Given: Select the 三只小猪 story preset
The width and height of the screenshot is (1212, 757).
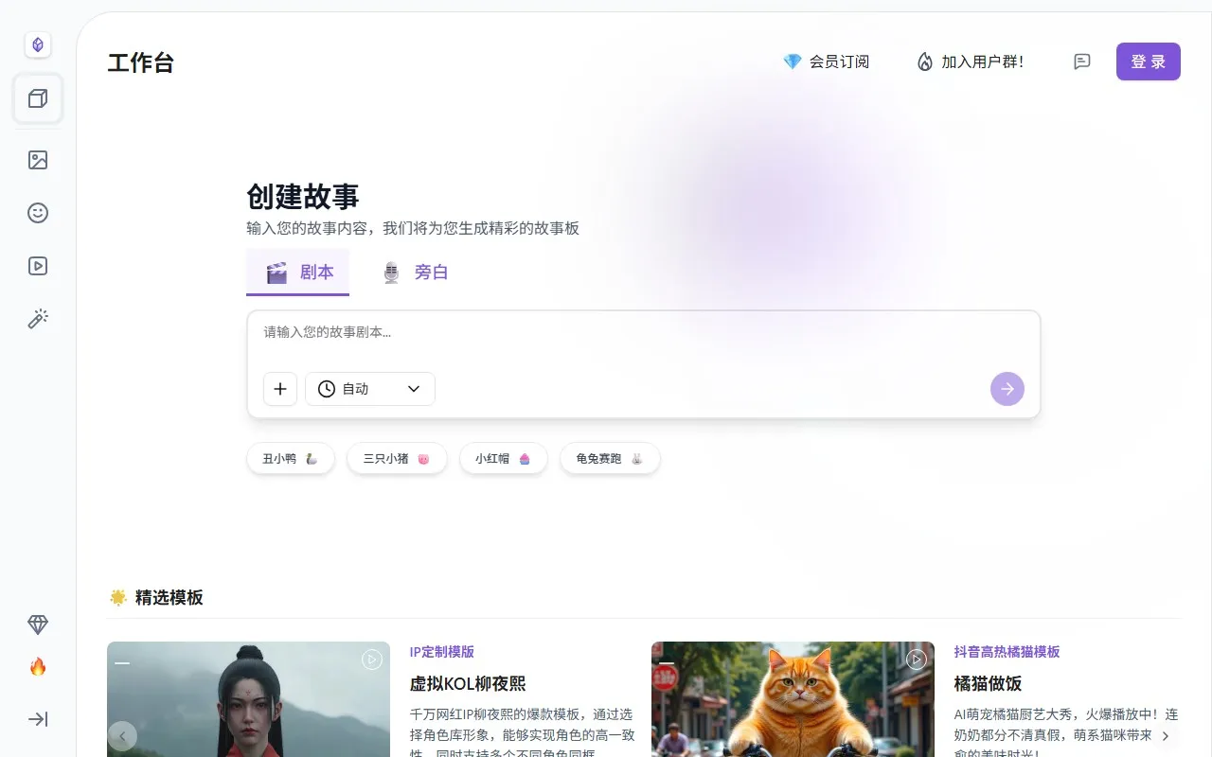Looking at the screenshot, I should (x=396, y=459).
